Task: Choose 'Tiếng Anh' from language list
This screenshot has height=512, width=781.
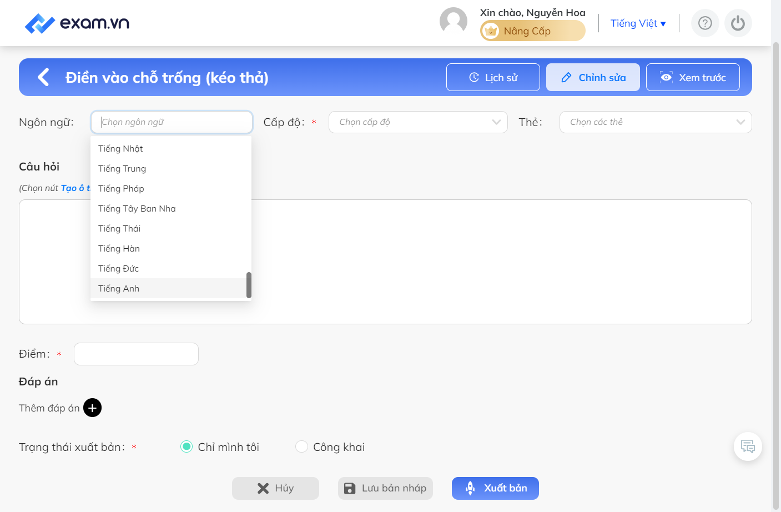Action: pos(171,289)
